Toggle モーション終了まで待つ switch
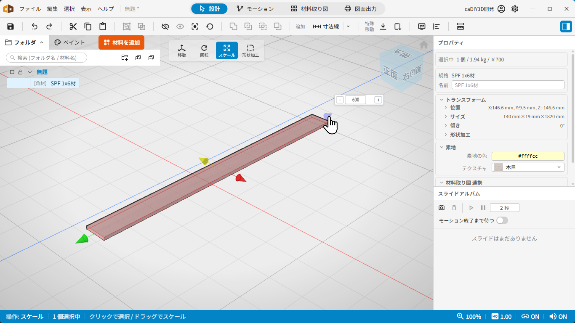This screenshot has width=575, height=323. tap(502, 220)
